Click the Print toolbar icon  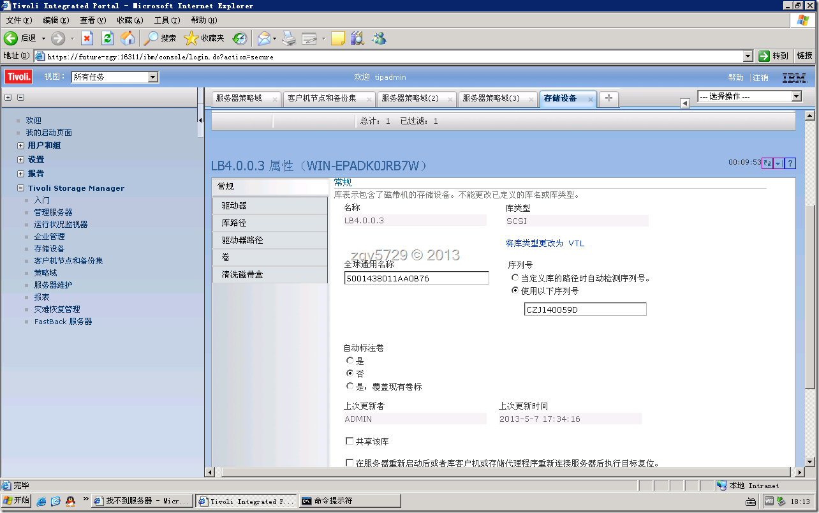pos(289,38)
